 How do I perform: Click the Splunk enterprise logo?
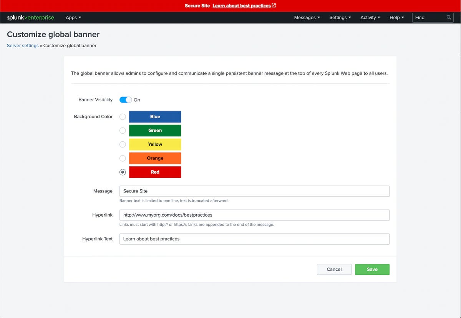point(30,18)
